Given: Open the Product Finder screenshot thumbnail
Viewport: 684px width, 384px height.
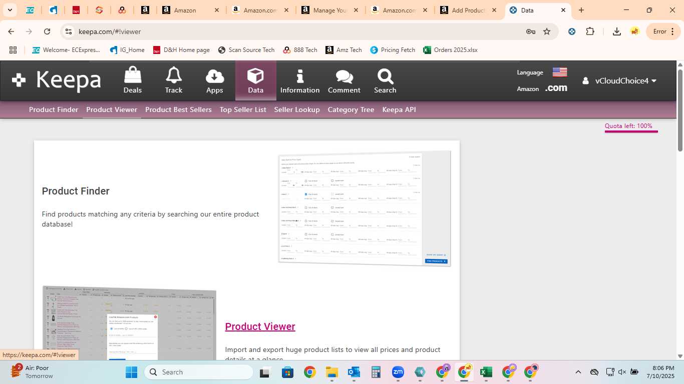Looking at the screenshot, I should coord(365,208).
